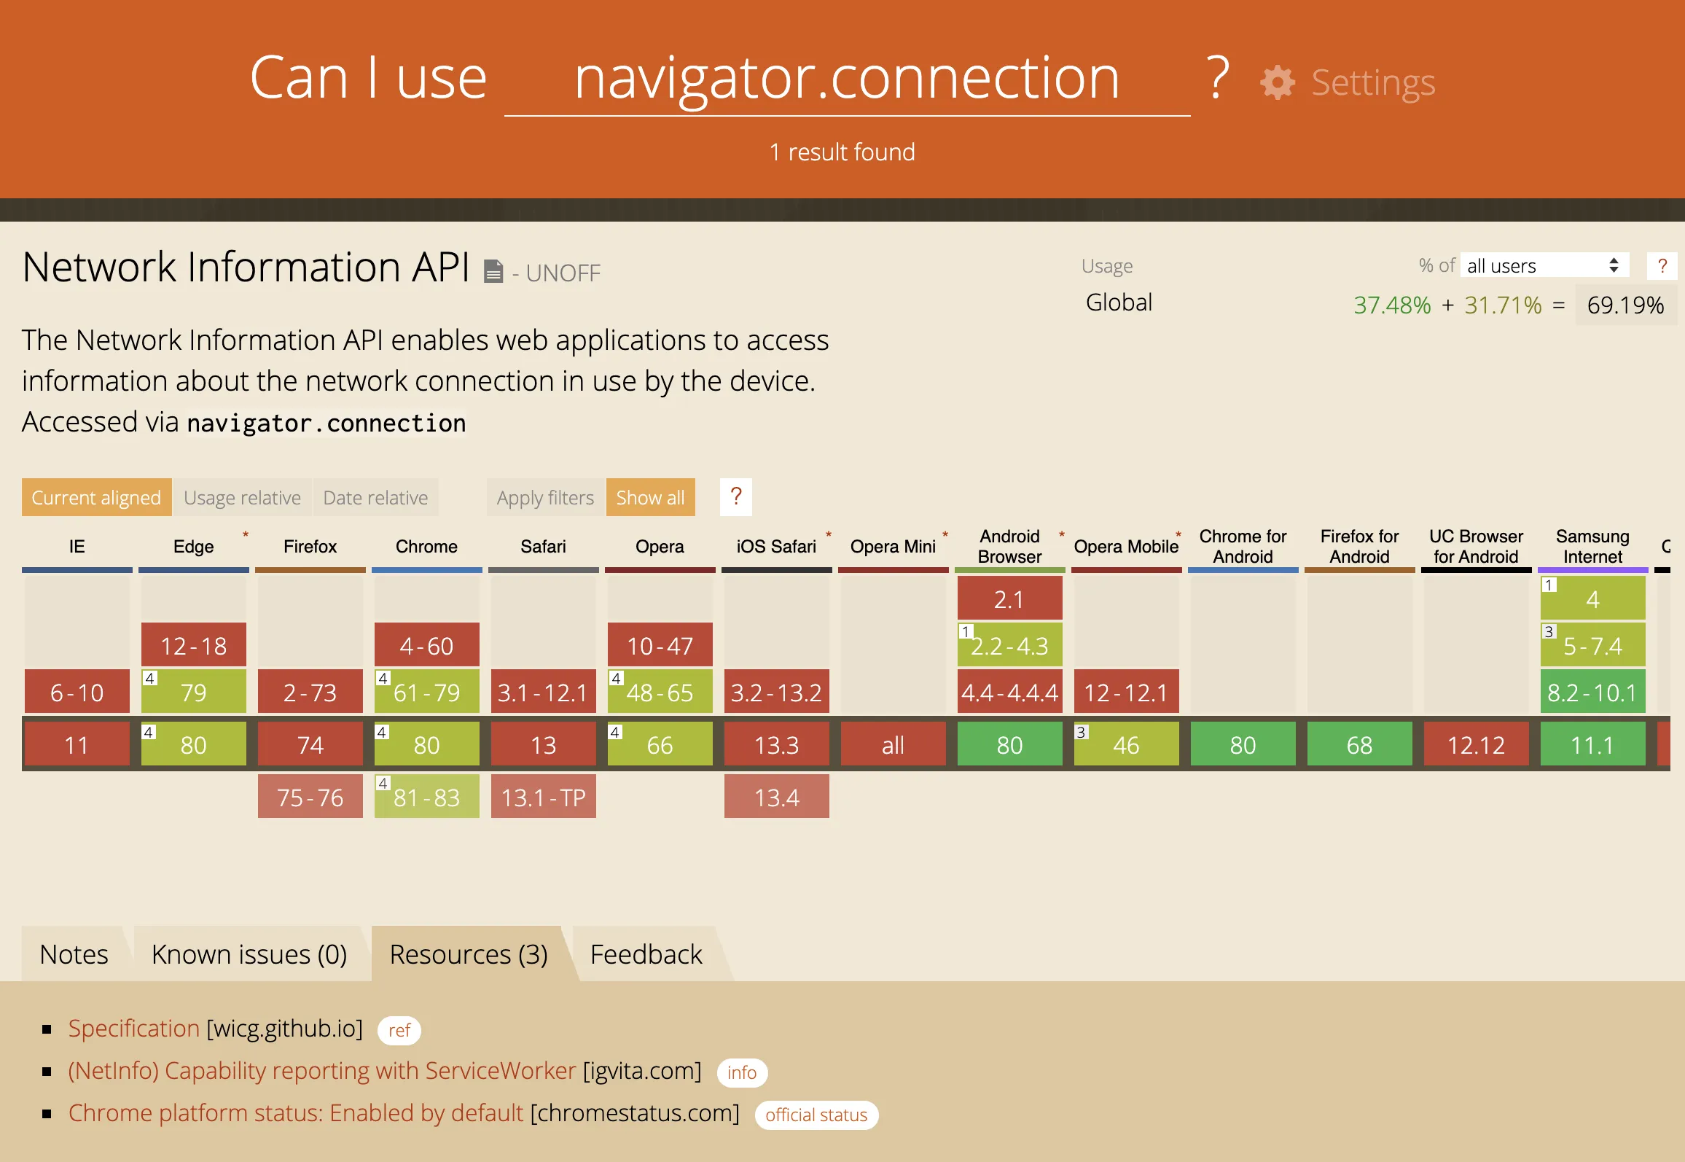This screenshot has height=1162, width=1685.
Task: Click the navigator.connection search field
Action: (847, 79)
